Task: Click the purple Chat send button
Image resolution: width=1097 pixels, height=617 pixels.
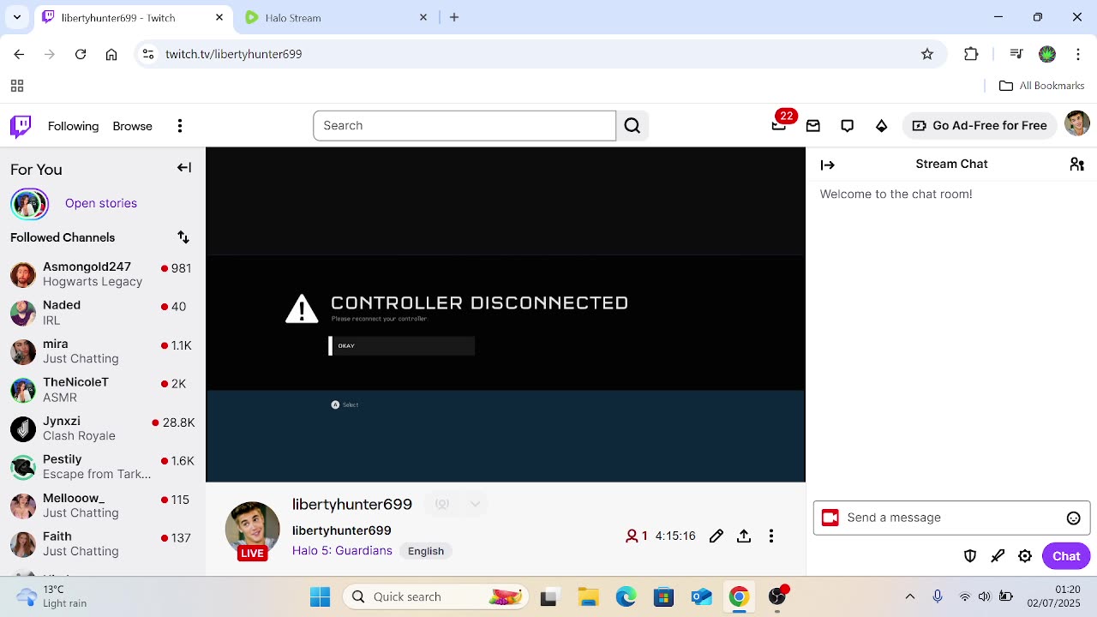Action: [1066, 556]
